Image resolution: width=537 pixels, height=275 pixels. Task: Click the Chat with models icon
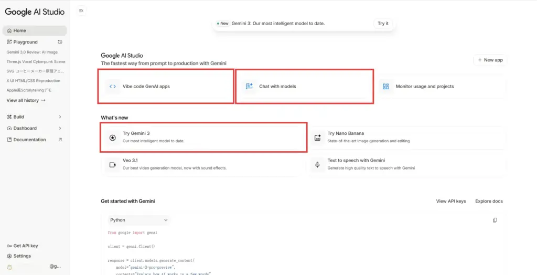pos(249,87)
